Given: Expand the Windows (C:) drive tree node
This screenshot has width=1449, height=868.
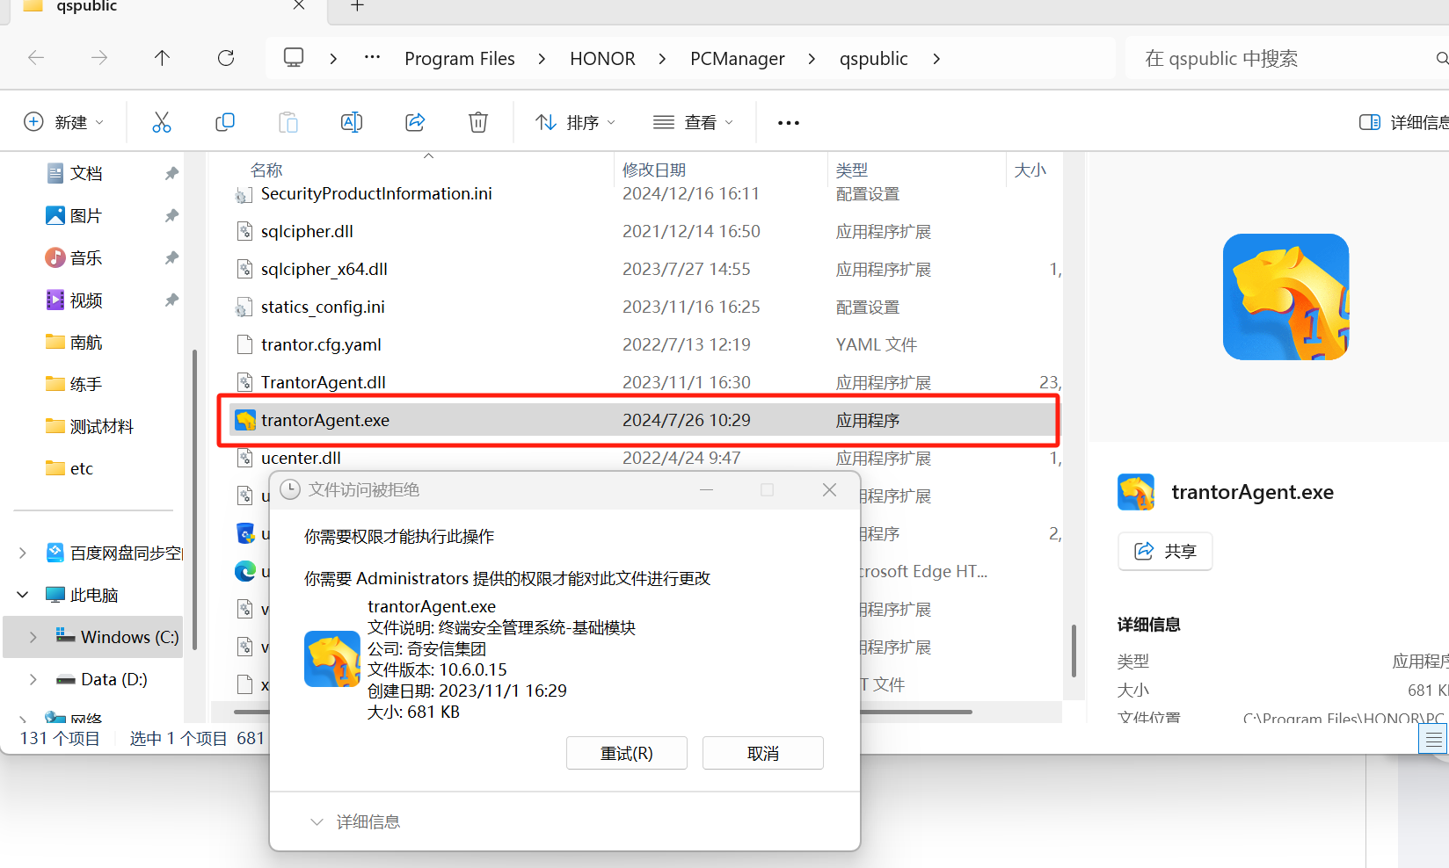Looking at the screenshot, I should [x=33, y=637].
